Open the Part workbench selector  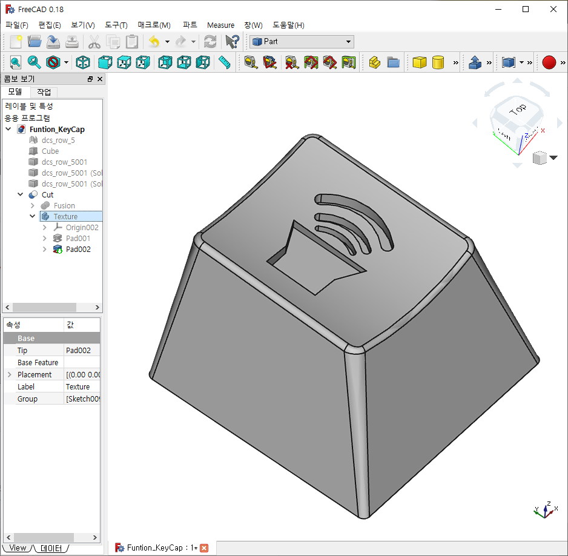coord(302,42)
